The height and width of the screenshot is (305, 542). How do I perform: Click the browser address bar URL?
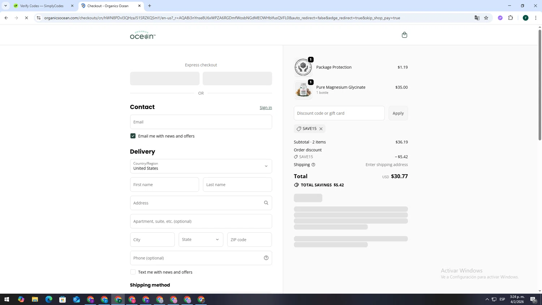222,18
